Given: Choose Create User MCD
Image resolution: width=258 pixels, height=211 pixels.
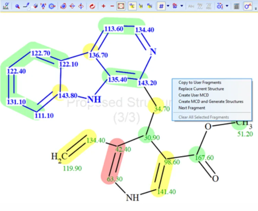Looking at the screenshot, I should click(x=194, y=95).
